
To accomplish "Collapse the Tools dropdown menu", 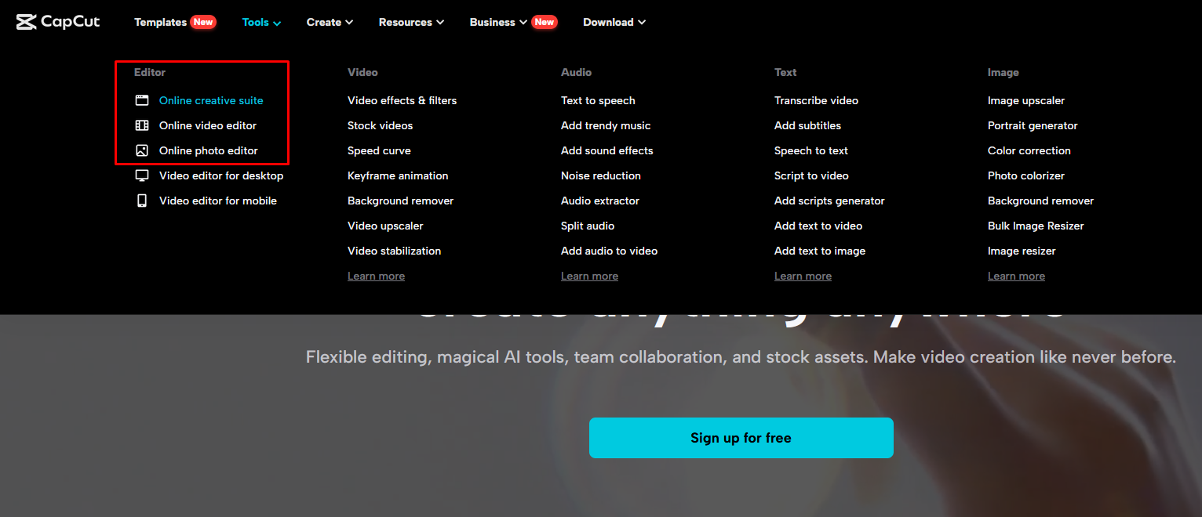I will (x=261, y=22).
